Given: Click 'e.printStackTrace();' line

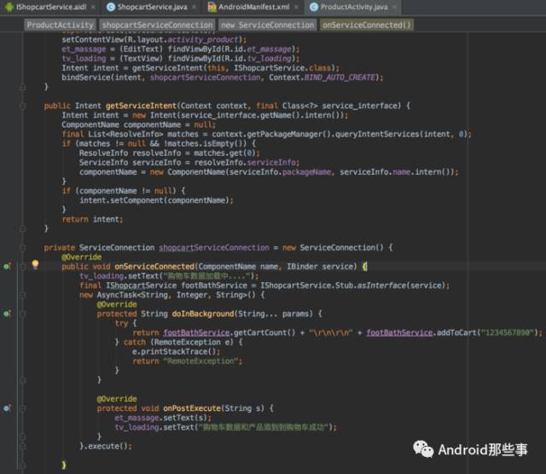Looking at the screenshot, I should point(176,351).
